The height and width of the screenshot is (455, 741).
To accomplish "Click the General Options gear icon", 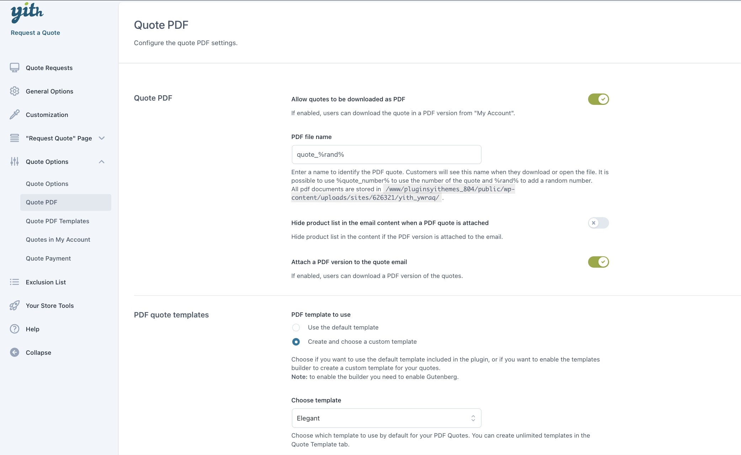I will click(x=15, y=91).
